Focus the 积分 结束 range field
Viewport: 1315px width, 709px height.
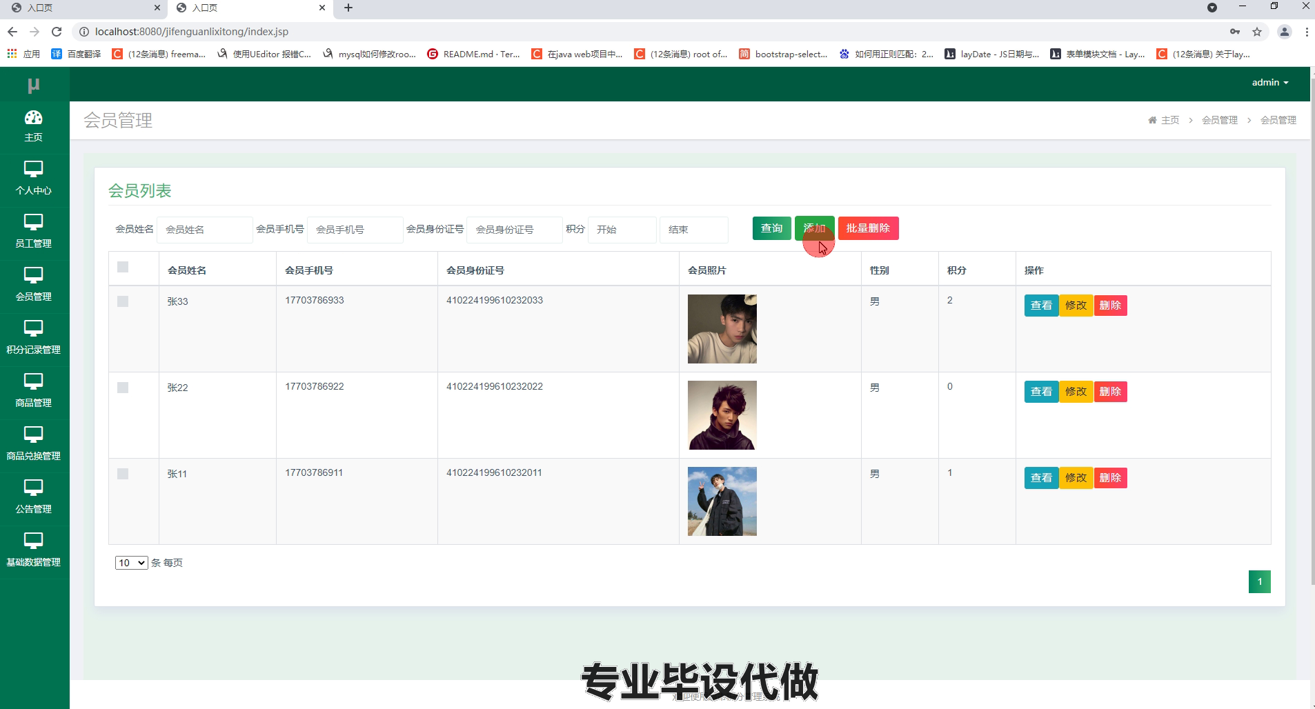[693, 230]
